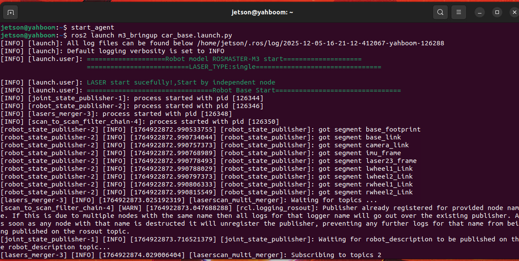This screenshot has width=519, height=261.
Task: Click "Default logging verbosity is set to INFO"
Action: tap(146, 51)
